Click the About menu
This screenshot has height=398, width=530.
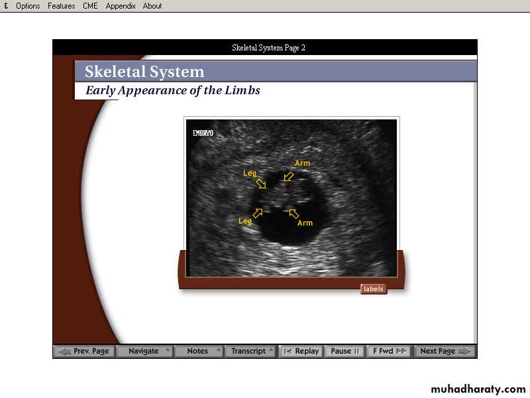(152, 6)
